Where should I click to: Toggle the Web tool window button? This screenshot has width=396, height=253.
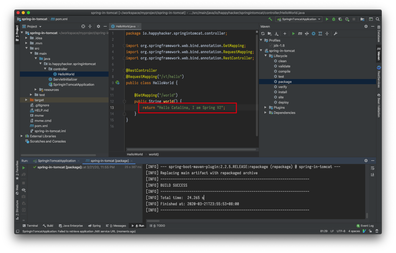coord(17,190)
